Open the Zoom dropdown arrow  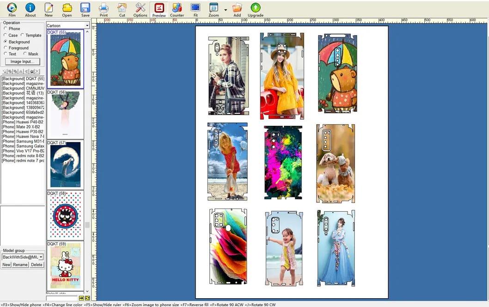(226, 10)
